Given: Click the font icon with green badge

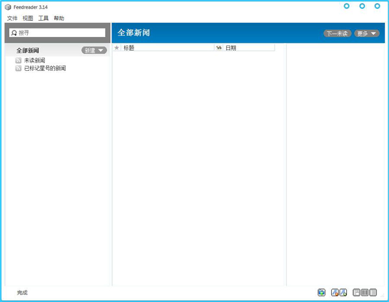Looking at the screenshot, I should (x=343, y=292).
